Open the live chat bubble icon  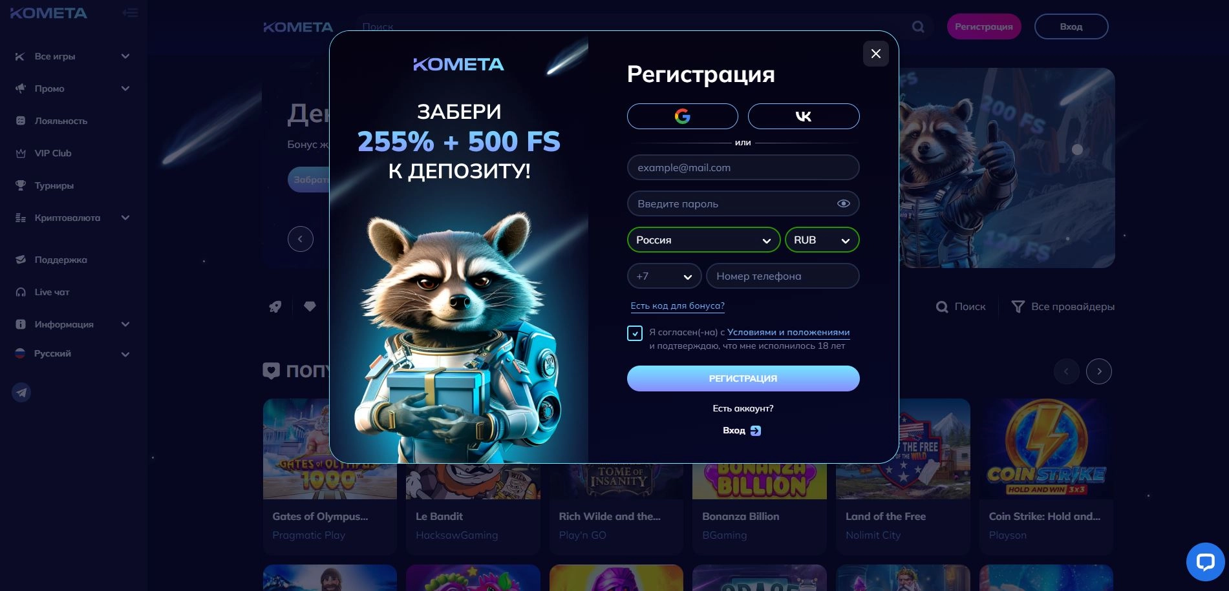point(1206,561)
